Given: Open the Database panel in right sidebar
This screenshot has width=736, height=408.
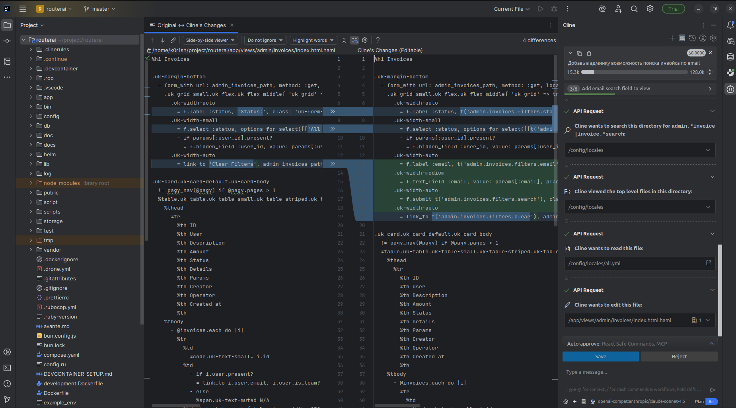Looking at the screenshot, I should tap(730, 56).
